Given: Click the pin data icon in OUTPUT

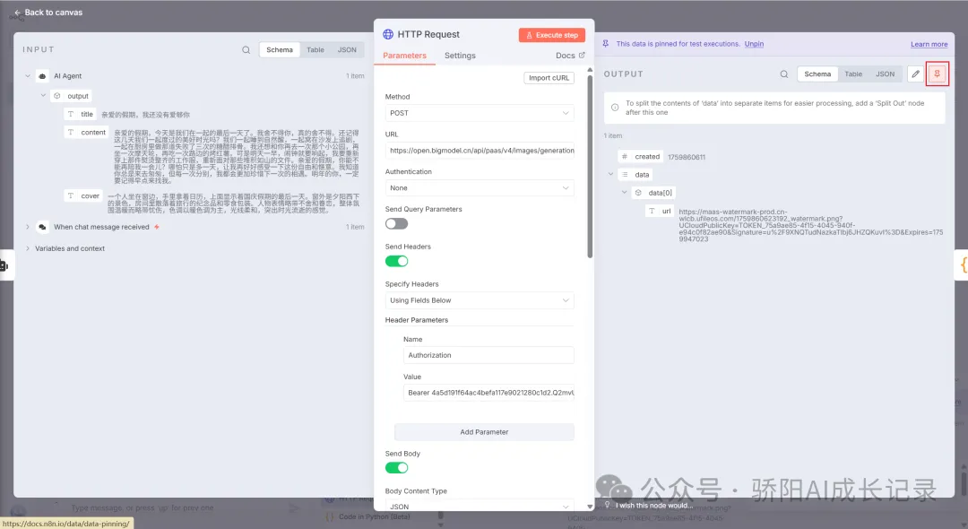Looking at the screenshot, I should pos(938,74).
